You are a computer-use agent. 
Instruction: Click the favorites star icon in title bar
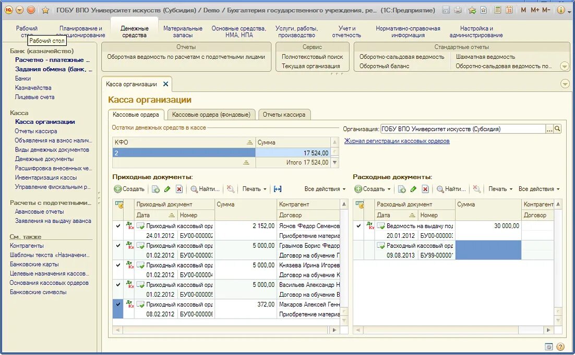tap(45, 10)
